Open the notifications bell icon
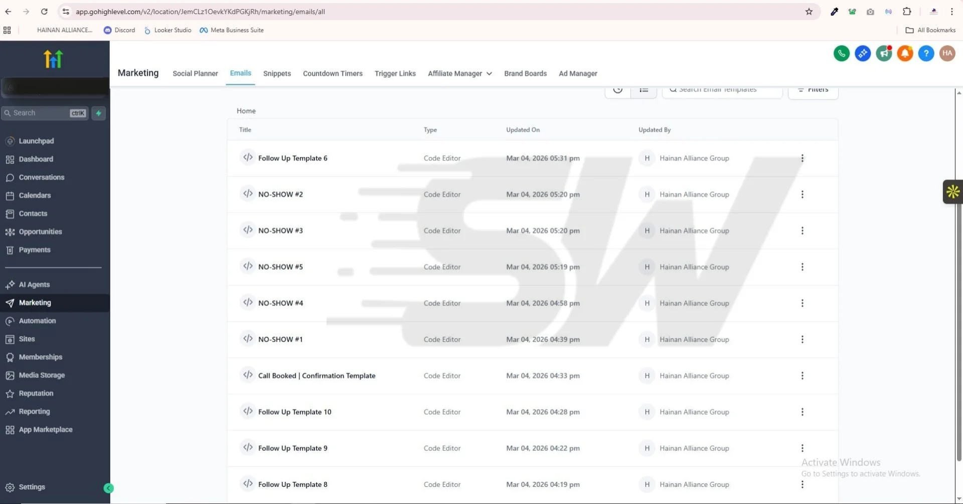Image resolution: width=963 pixels, height=504 pixels. pyautogui.click(x=905, y=53)
